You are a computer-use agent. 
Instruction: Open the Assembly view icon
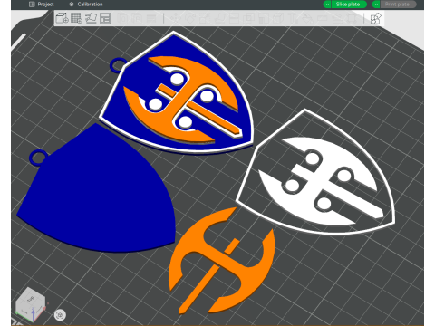click(x=376, y=18)
